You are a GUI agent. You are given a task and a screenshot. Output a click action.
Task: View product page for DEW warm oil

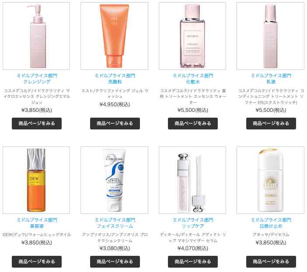pyautogui.click(x=37, y=262)
